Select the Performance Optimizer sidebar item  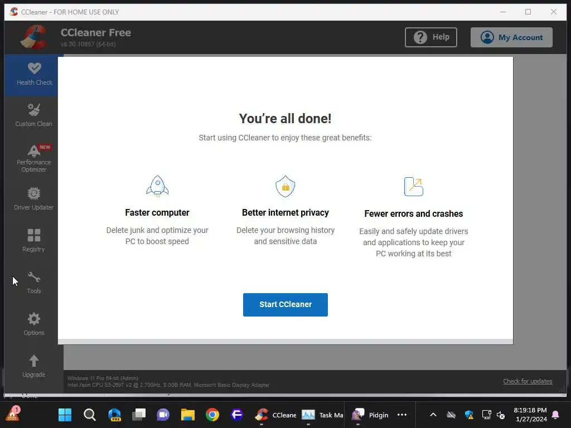pos(34,158)
